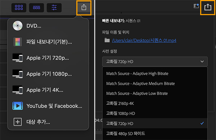The width and height of the screenshot is (216, 140).
Task: Click the YouTube and Facebook play icon
Action: (x=18, y=106)
